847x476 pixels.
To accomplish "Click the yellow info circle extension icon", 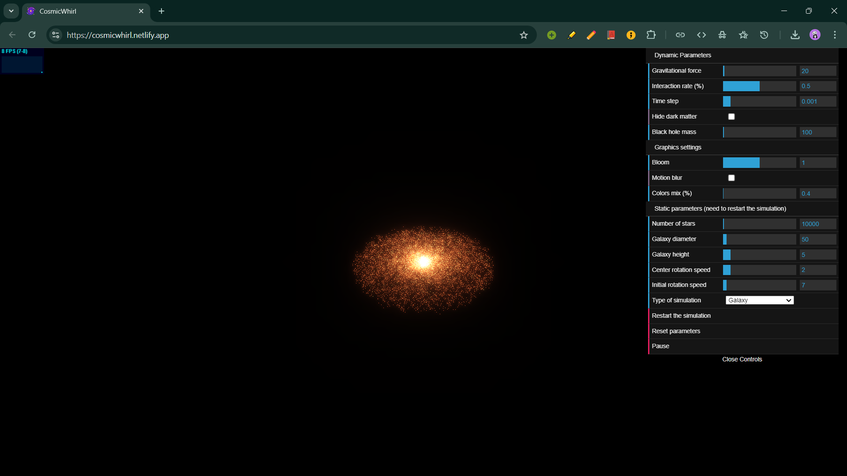I will coord(631,35).
